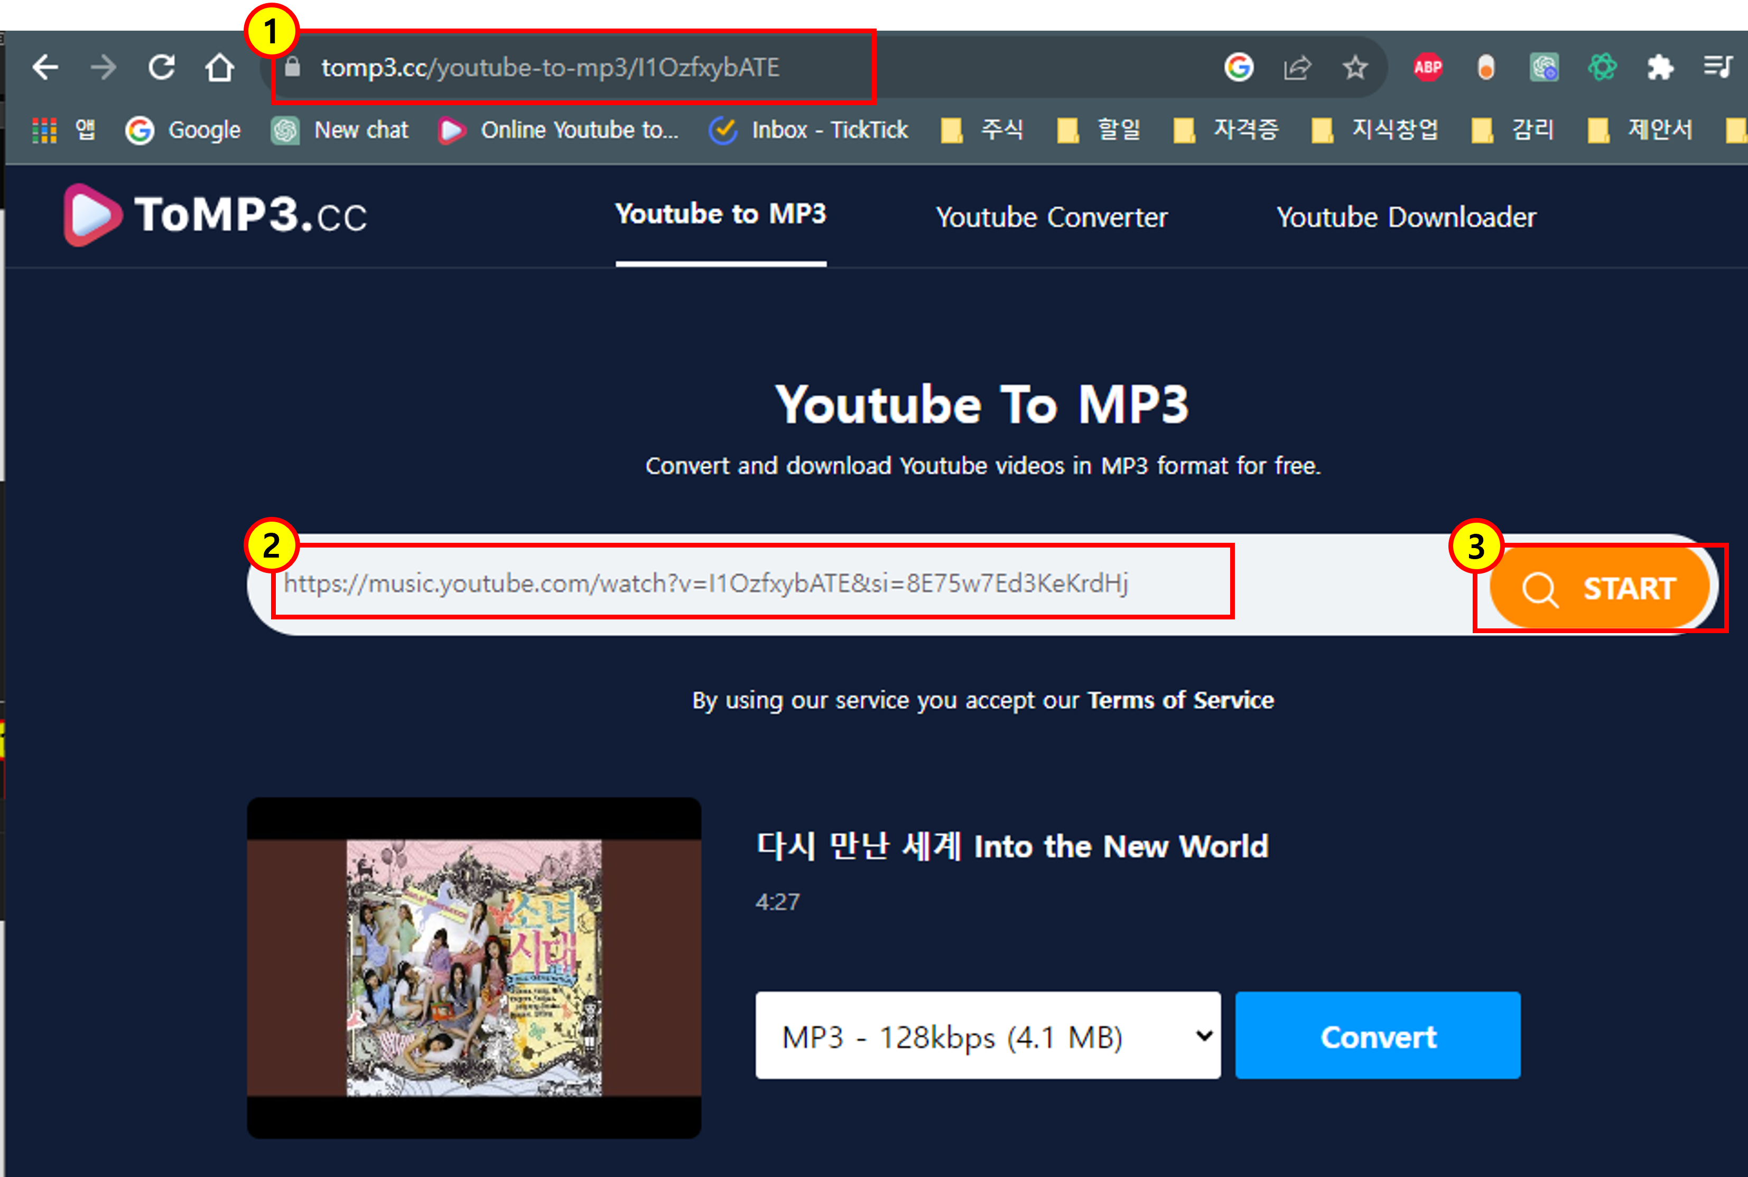The height and width of the screenshot is (1177, 1748).
Task: Open the Terms of Service link
Action: click(x=1180, y=700)
